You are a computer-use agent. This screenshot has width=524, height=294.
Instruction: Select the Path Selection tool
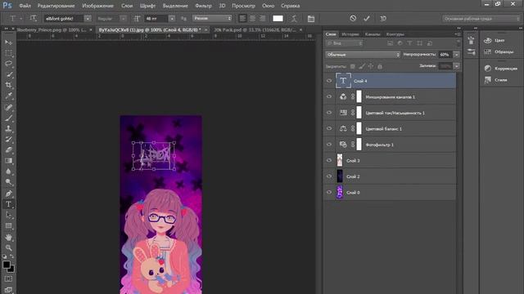point(9,215)
